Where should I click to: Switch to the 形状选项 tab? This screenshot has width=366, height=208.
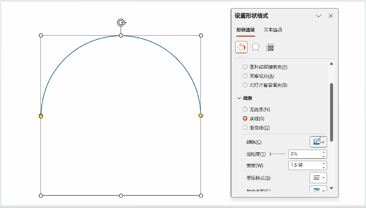[246, 30]
